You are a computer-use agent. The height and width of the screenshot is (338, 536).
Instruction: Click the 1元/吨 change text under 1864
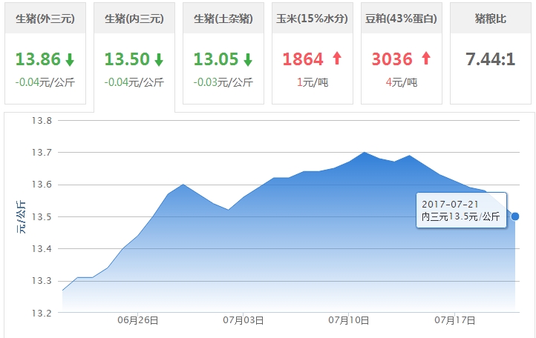pyautogui.click(x=313, y=82)
